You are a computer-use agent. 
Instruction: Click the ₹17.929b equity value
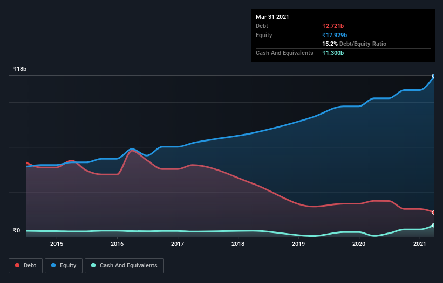(x=335, y=35)
